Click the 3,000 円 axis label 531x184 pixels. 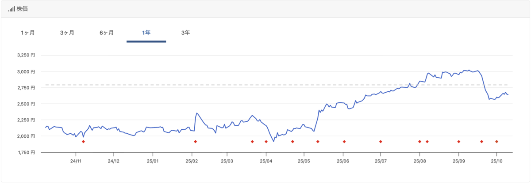click(x=25, y=71)
